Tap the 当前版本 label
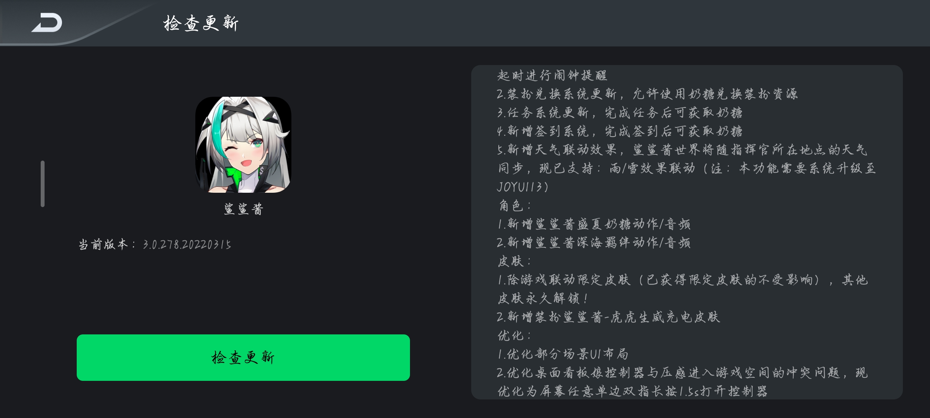Screen dimensions: 930x418 (x=103, y=245)
